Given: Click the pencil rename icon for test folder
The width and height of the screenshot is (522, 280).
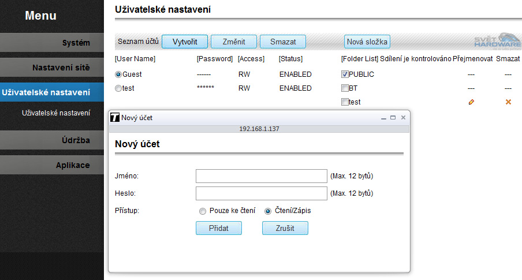Looking at the screenshot, I should tap(471, 102).
